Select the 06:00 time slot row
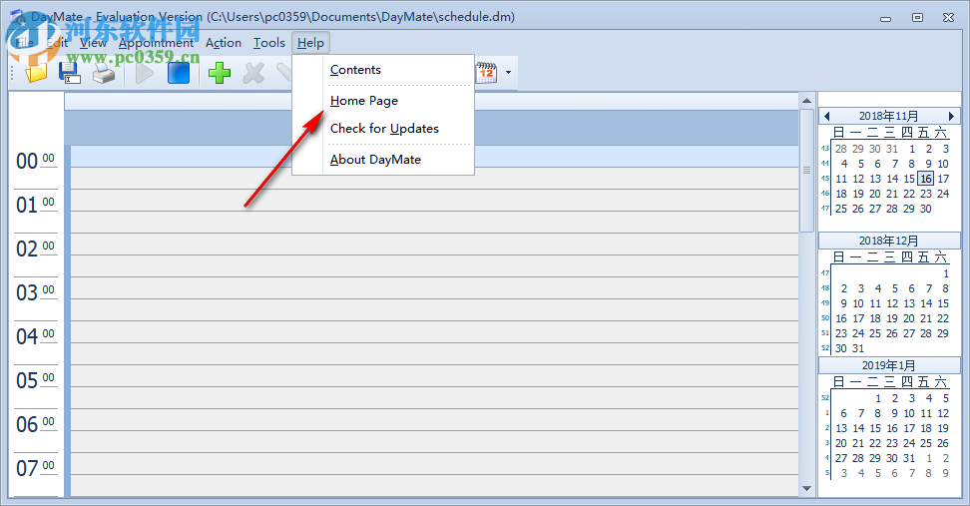Viewport: 970px width, 506px height. (x=434, y=419)
